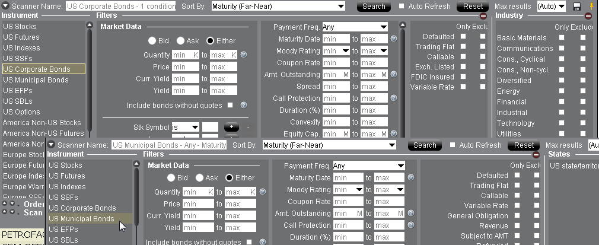The height and width of the screenshot is (245, 599).
Task: Collapse the US Corporate Bonds scanner header arrow
Action: pyautogui.click(x=5, y=6)
